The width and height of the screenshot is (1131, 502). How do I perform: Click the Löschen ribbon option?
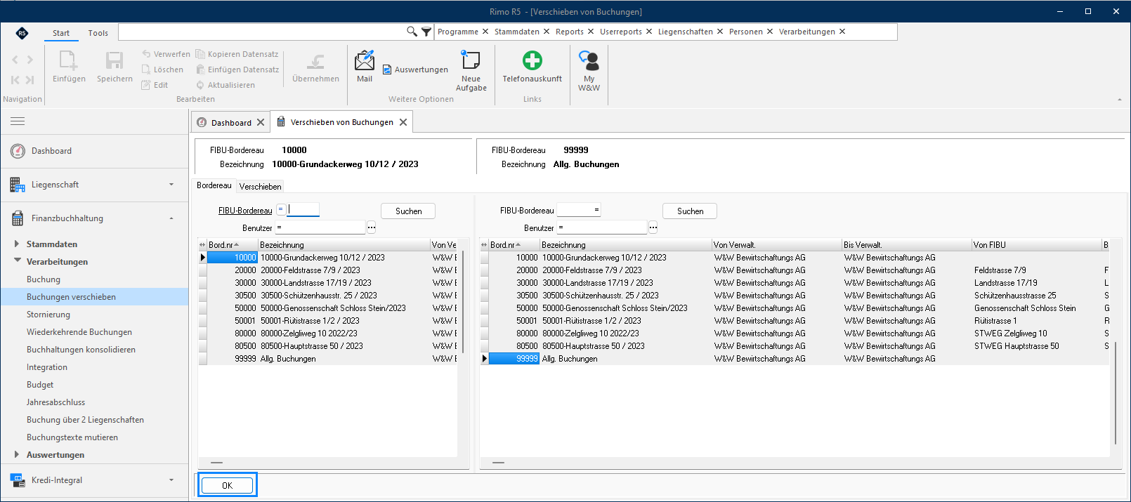[162, 70]
